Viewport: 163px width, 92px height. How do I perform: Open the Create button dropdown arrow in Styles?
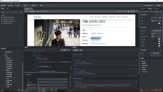tap(79, 50)
